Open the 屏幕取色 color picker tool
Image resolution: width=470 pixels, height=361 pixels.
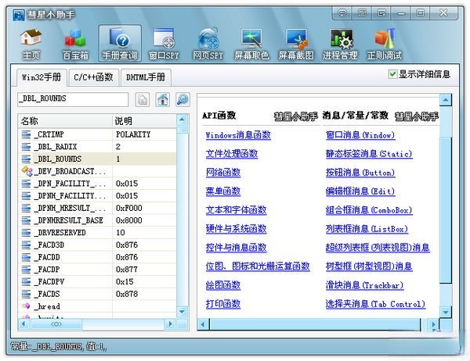pos(251,44)
